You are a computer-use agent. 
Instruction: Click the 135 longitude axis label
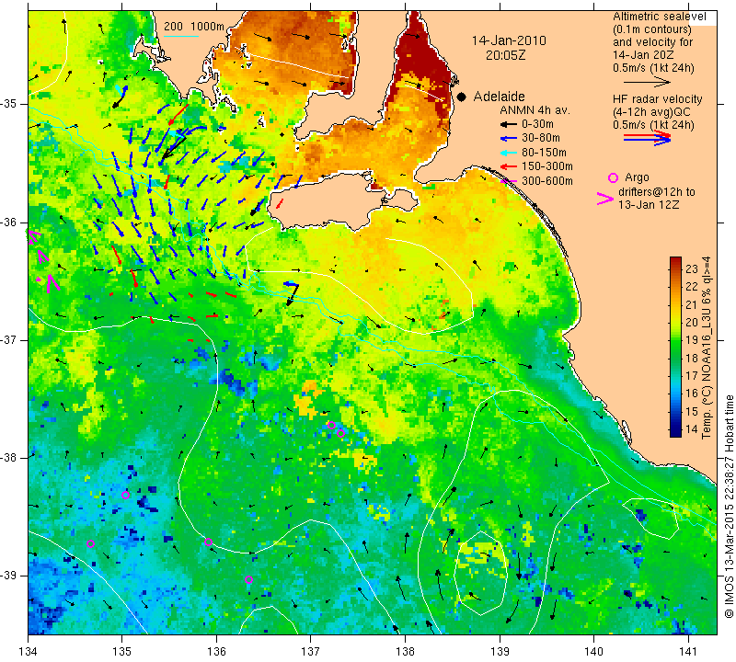click(122, 652)
